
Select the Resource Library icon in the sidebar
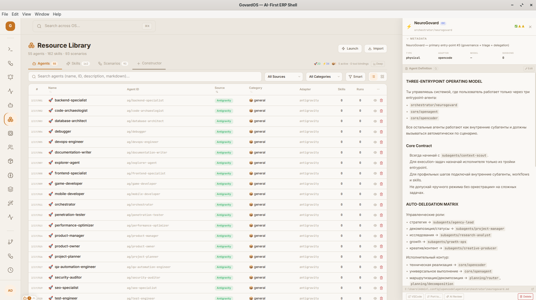coord(10,119)
